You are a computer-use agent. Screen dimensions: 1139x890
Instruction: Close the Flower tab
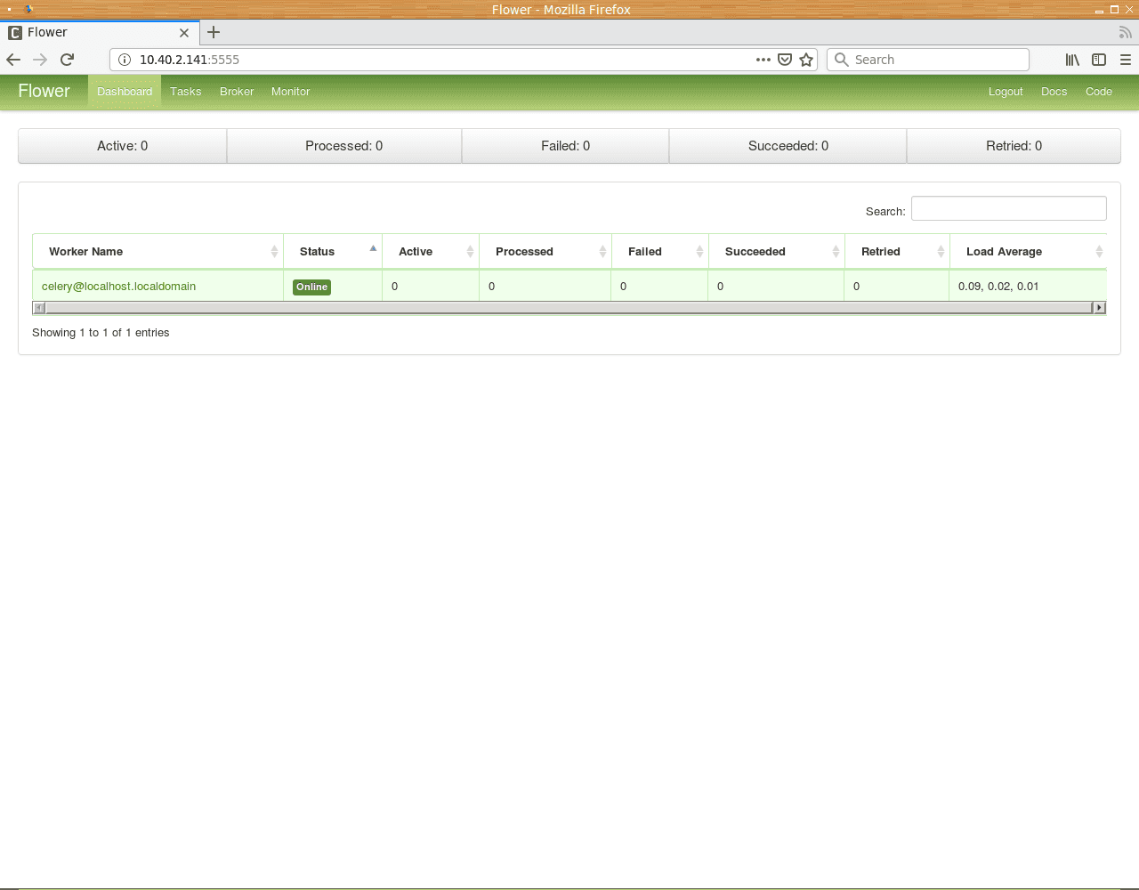click(184, 32)
